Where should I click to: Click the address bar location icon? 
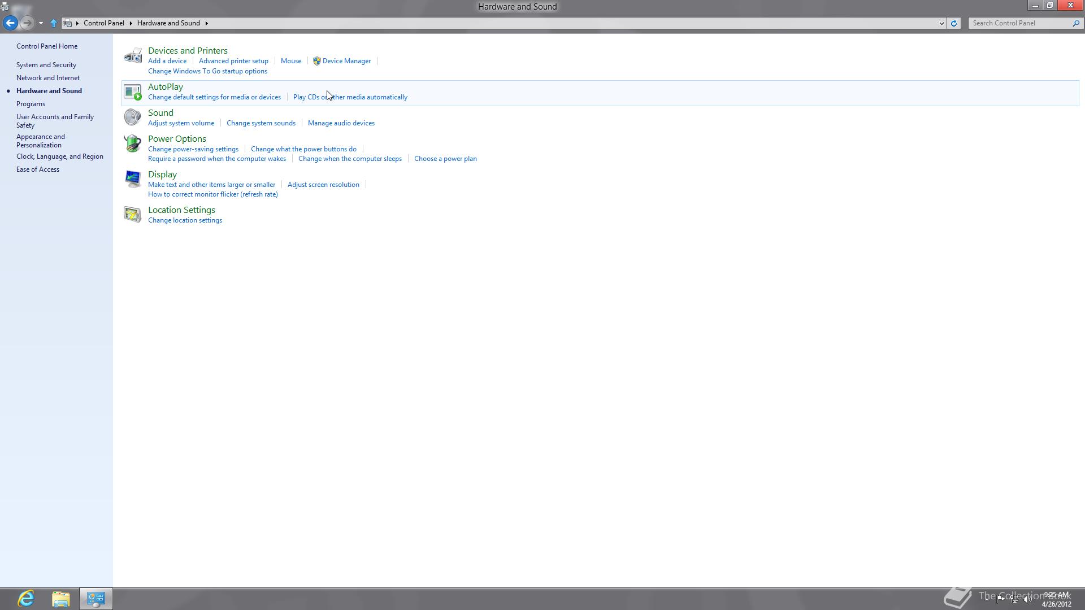(67, 23)
